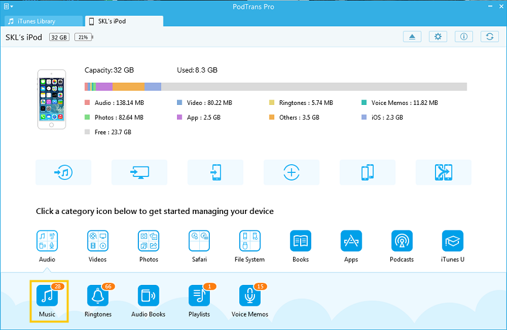
Task: Select the Photos category icon
Action: click(x=148, y=241)
